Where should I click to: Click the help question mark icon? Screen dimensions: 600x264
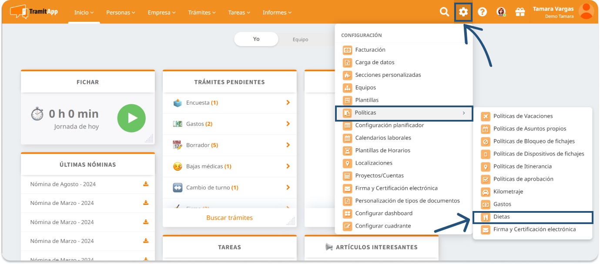coord(482,12)
